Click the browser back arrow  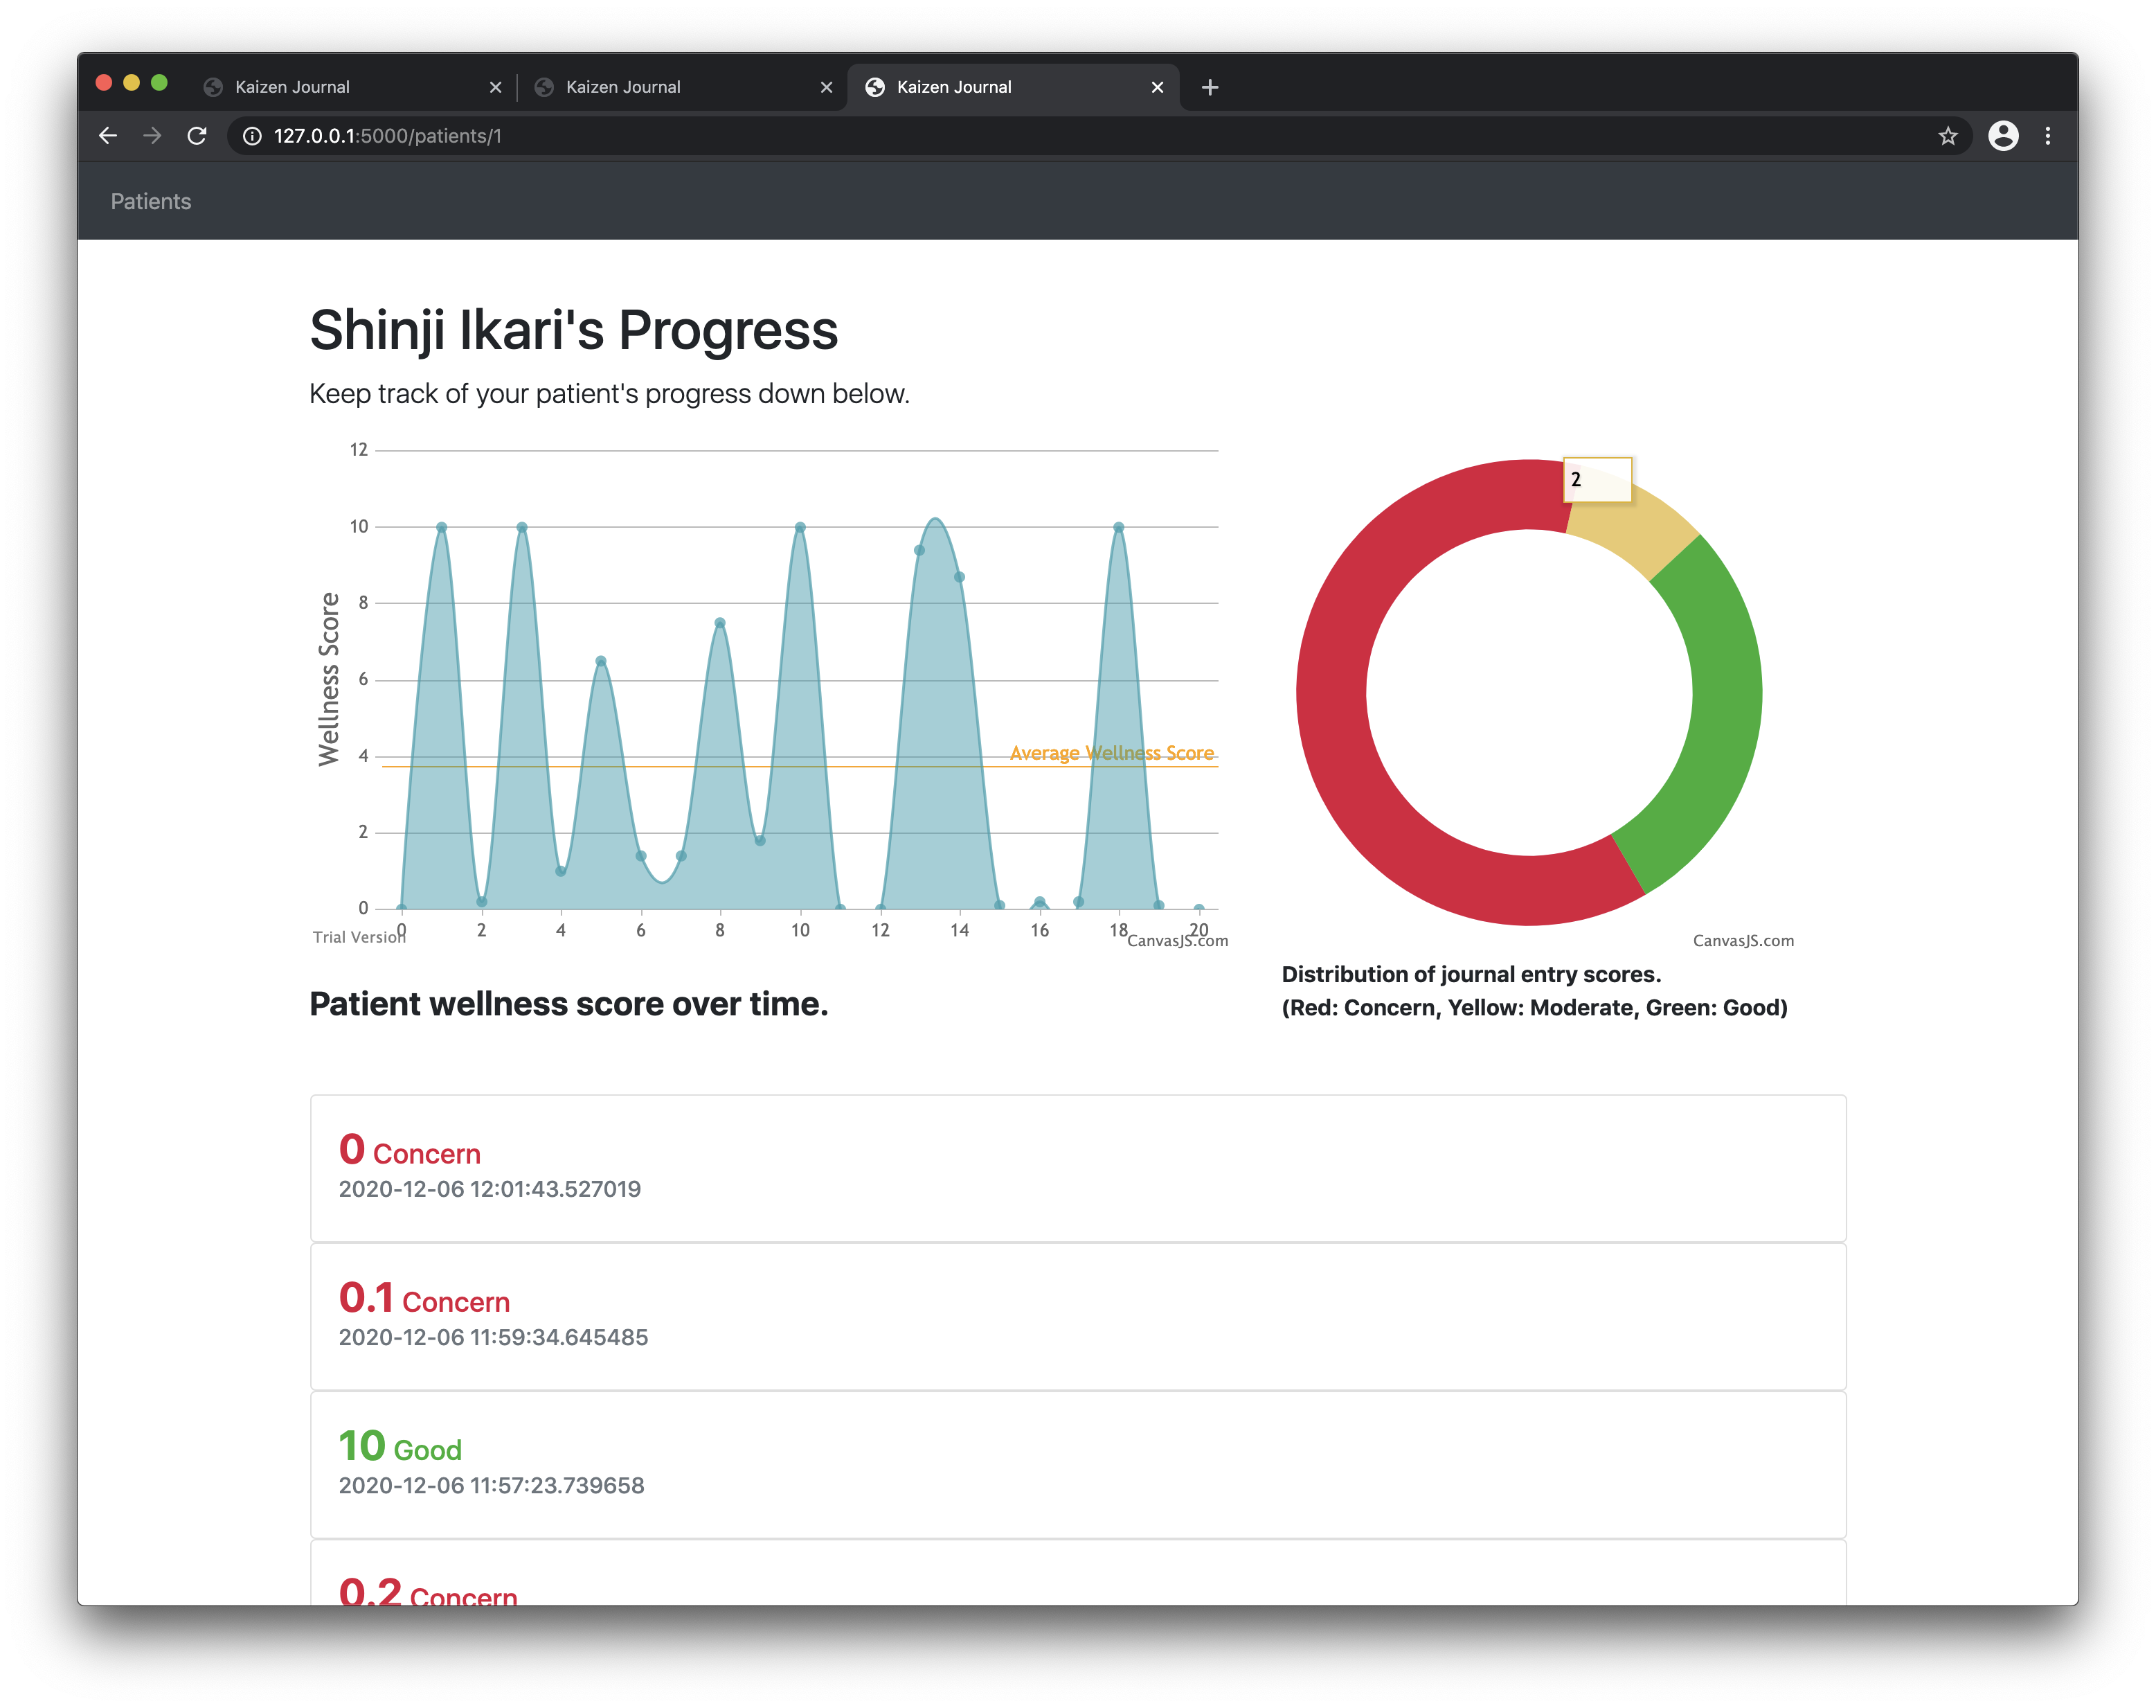point(108,136)
